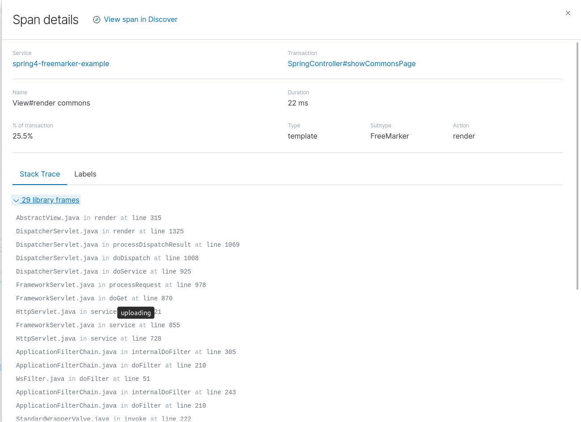Switch to the Stack Trace tab
This screenshot has width=581, height=422.
click(40, 174)
